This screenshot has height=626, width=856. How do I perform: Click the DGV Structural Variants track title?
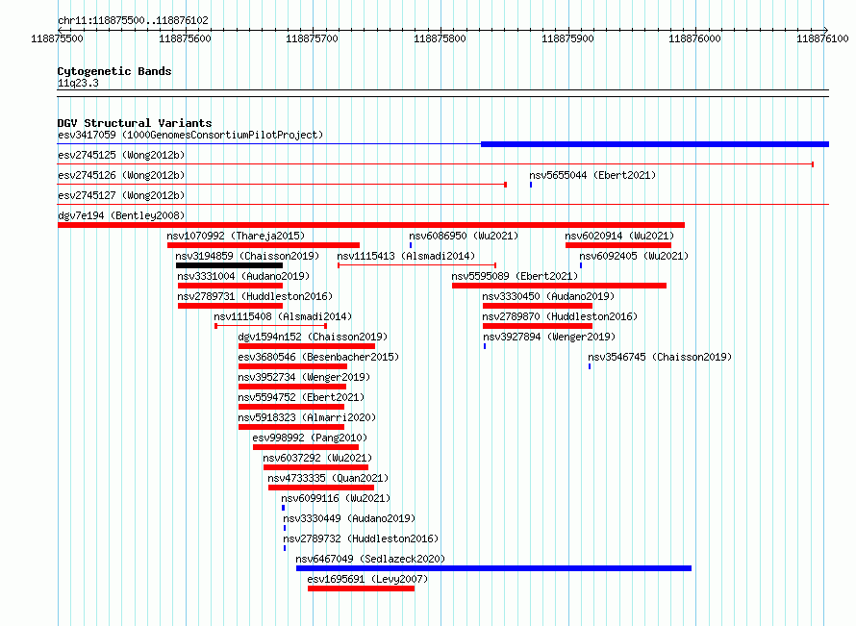tap(135, 123)
